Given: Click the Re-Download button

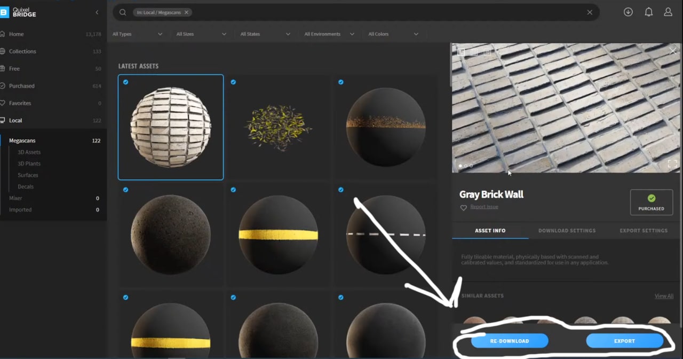Looking at the screenshot, I should click(x=510, y=341).
